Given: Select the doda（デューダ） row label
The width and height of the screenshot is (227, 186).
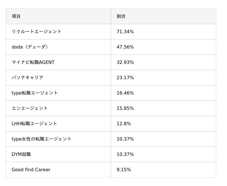Looking at the screenshot, I should click(x=31, y=47).
